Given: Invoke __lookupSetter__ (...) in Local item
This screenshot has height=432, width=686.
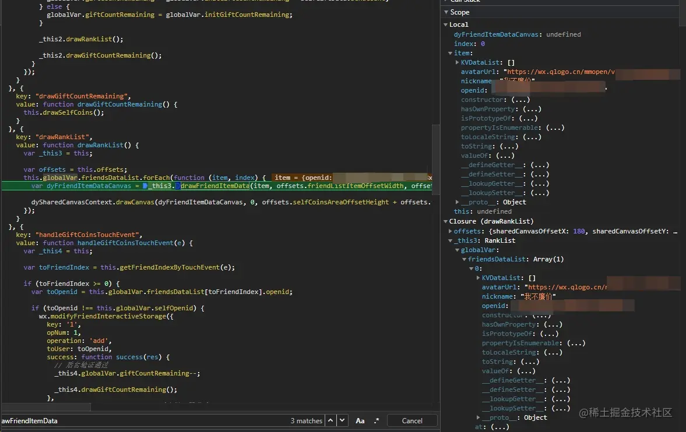Looking at the screenshot, I should [540, 193].
